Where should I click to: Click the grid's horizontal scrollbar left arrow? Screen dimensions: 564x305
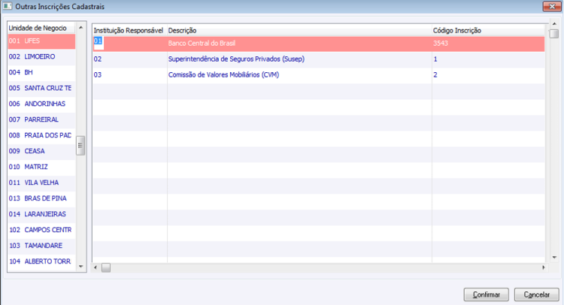(x=96, y=267)
